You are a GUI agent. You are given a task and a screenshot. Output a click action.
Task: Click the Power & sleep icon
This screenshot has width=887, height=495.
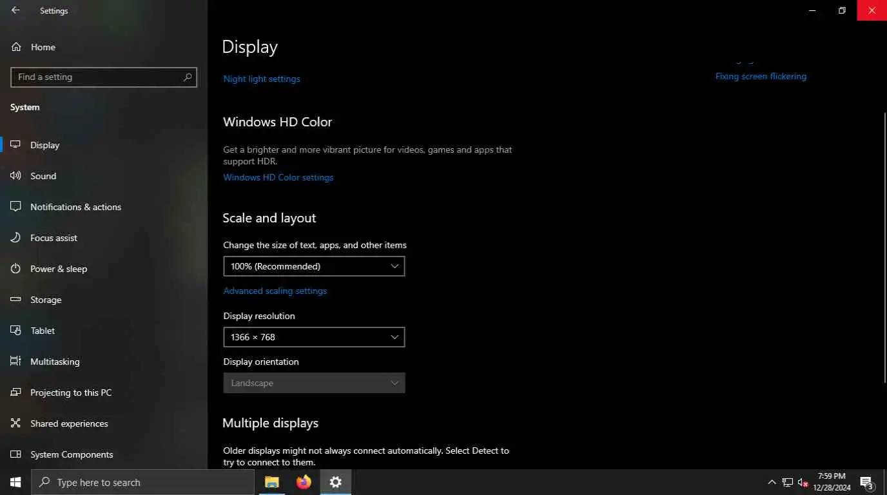pyautogui.click(x=16, y=268)
